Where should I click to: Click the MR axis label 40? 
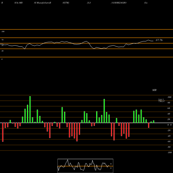click(169, 114)
